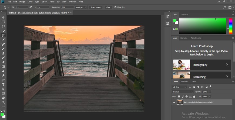The image size is (235, 120).
Task: Select the Quick Selection tool
Action: [3, 31]
